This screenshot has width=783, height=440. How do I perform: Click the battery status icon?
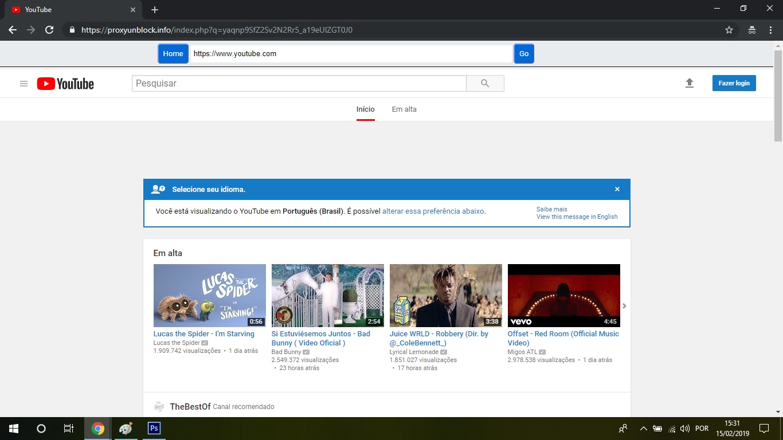657,429
